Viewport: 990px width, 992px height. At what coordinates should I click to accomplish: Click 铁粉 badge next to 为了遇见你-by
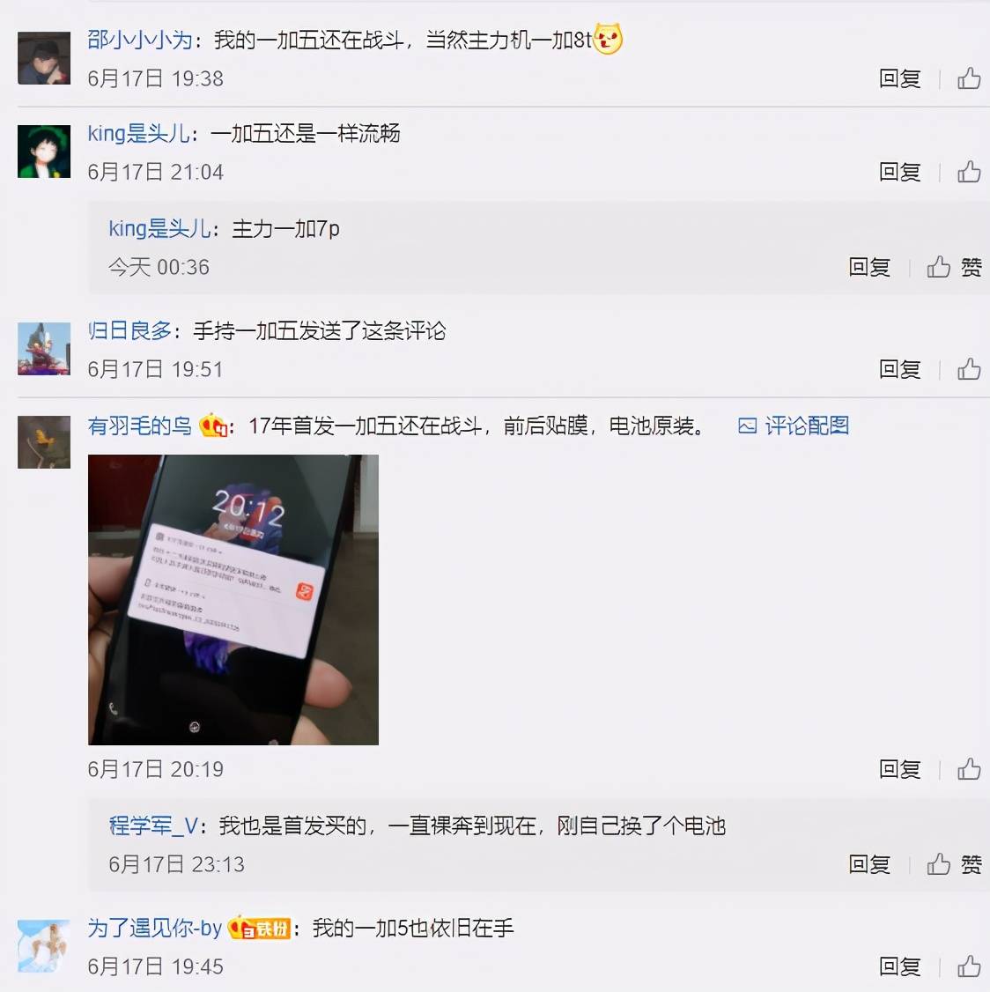259,928
